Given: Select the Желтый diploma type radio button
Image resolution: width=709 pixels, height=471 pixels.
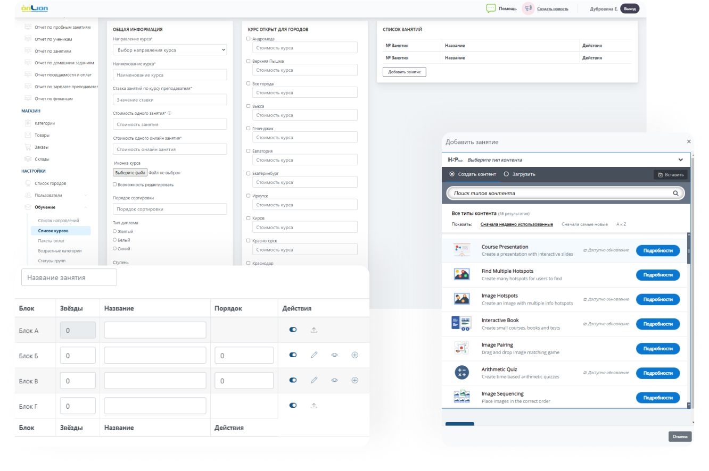Looking at the screenshot, I should [115, 231].
